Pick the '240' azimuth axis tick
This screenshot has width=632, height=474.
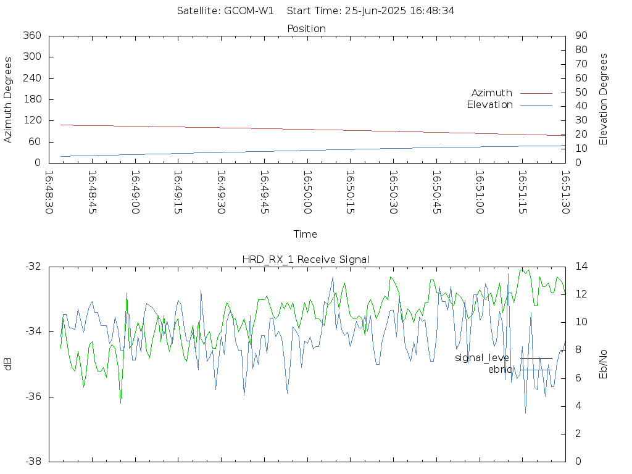pos(32,78)
